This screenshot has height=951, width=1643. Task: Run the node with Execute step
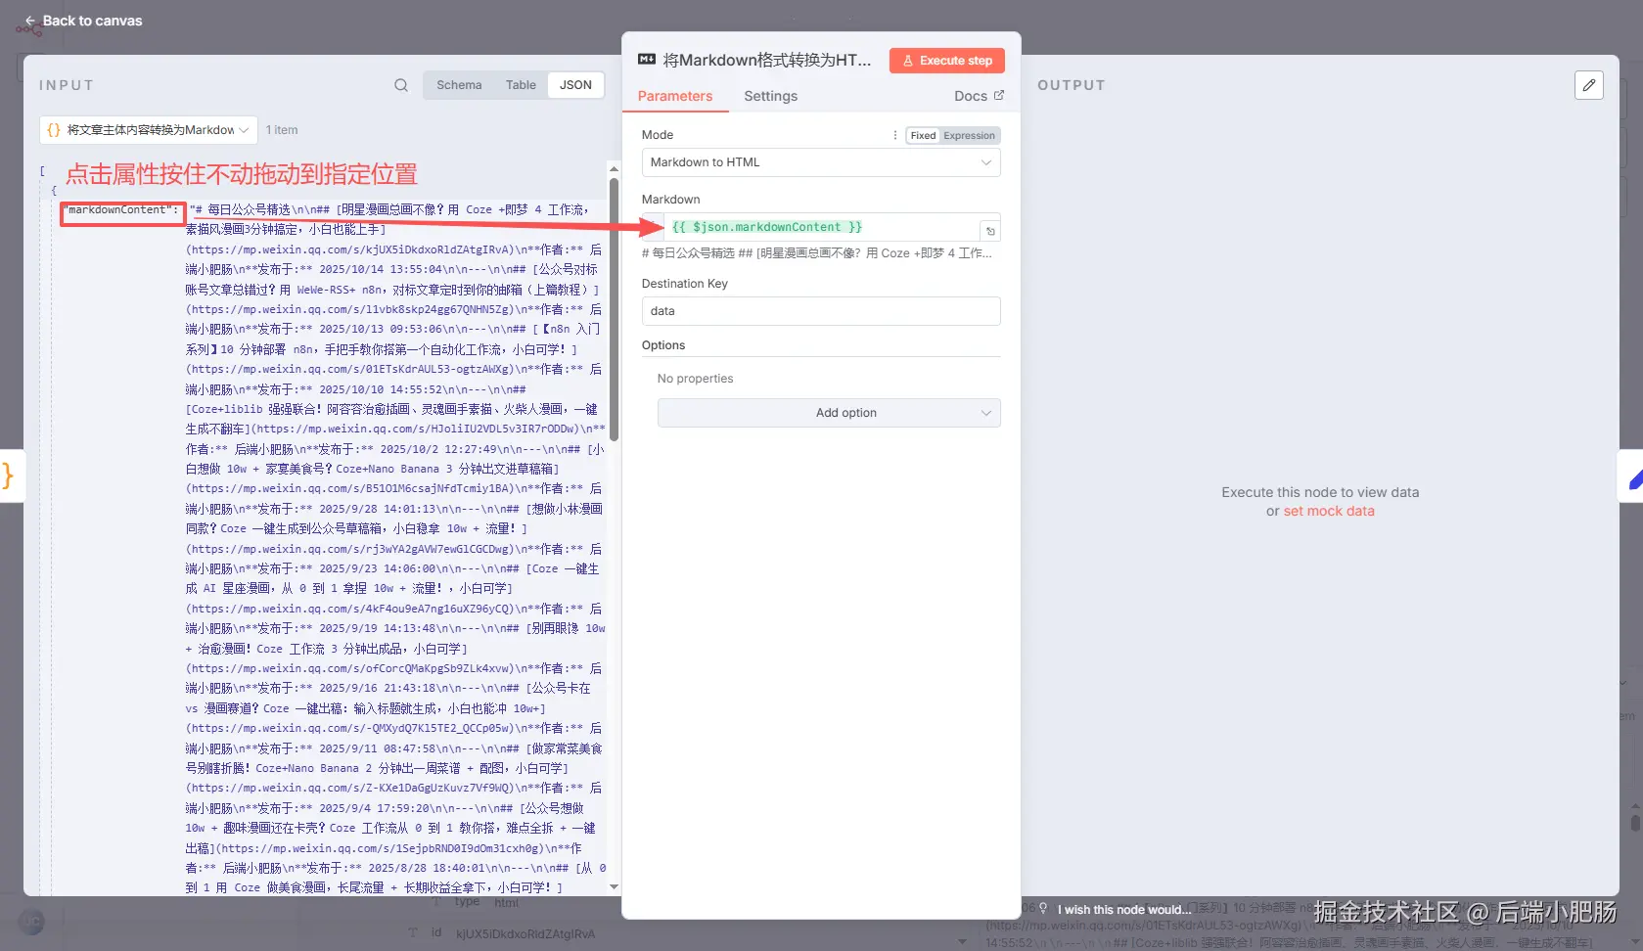pyautogui.click(x=947, y=61)
